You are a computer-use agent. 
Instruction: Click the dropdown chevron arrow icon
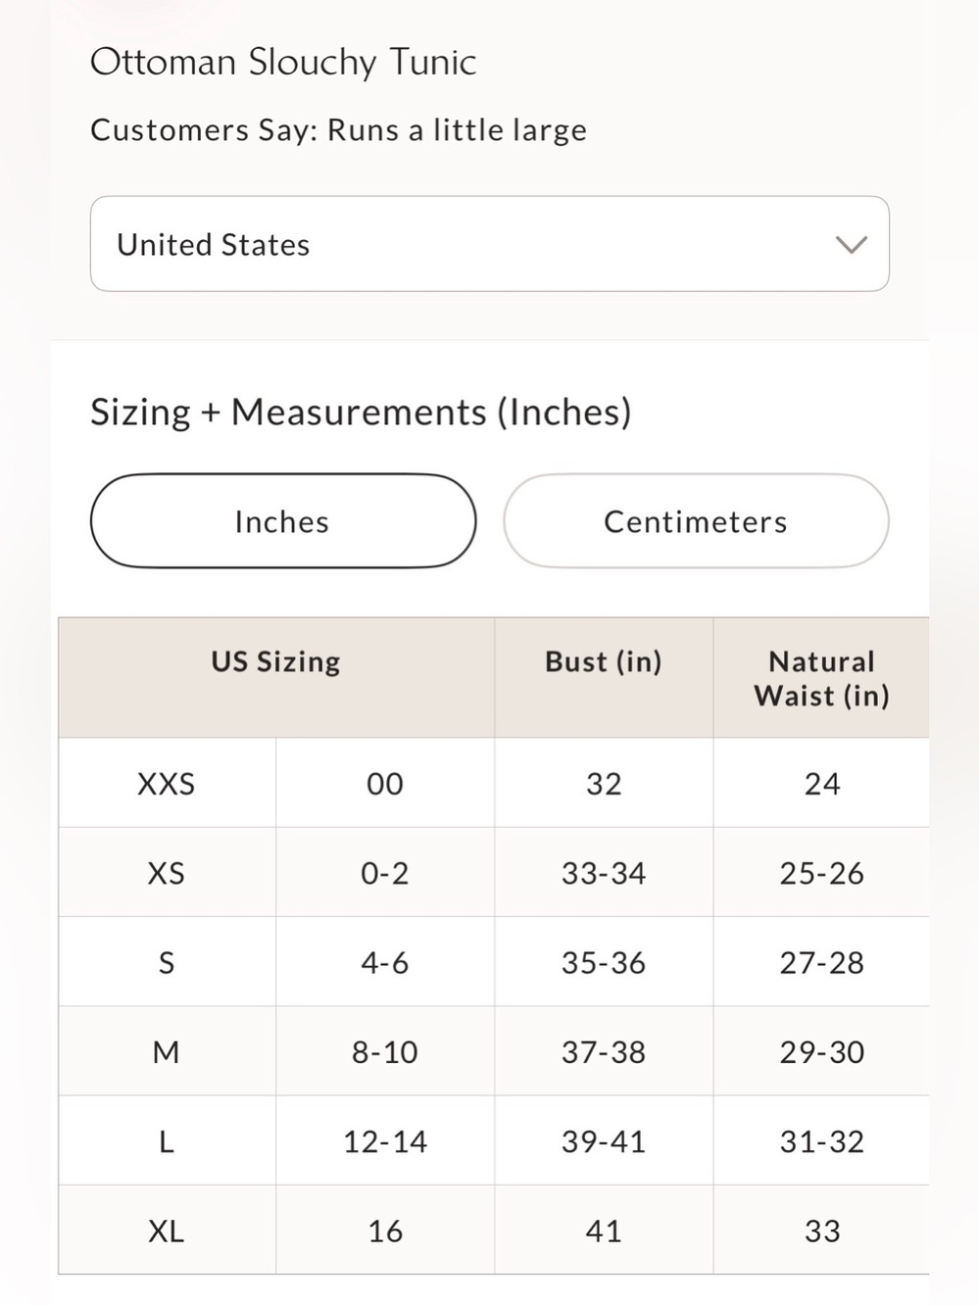(x=851, y=245)
